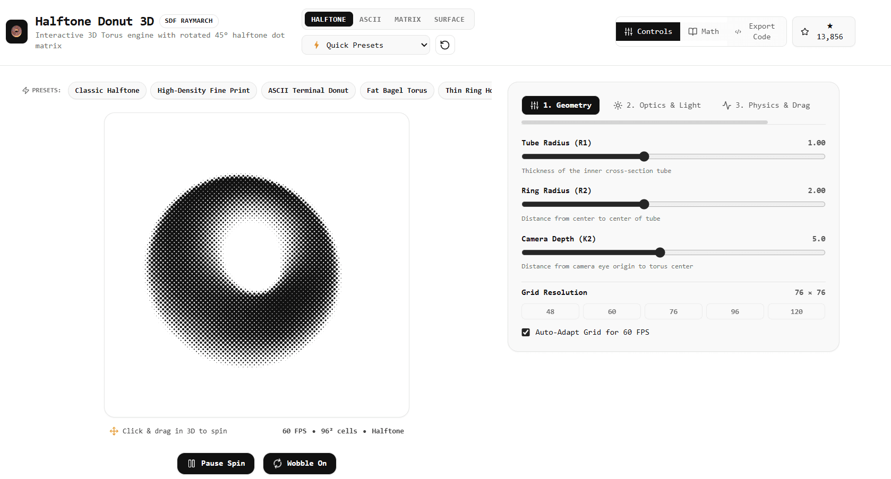891x479 pixels.
Task: Set grid resolution to 96
Action: tap(735, 311)
